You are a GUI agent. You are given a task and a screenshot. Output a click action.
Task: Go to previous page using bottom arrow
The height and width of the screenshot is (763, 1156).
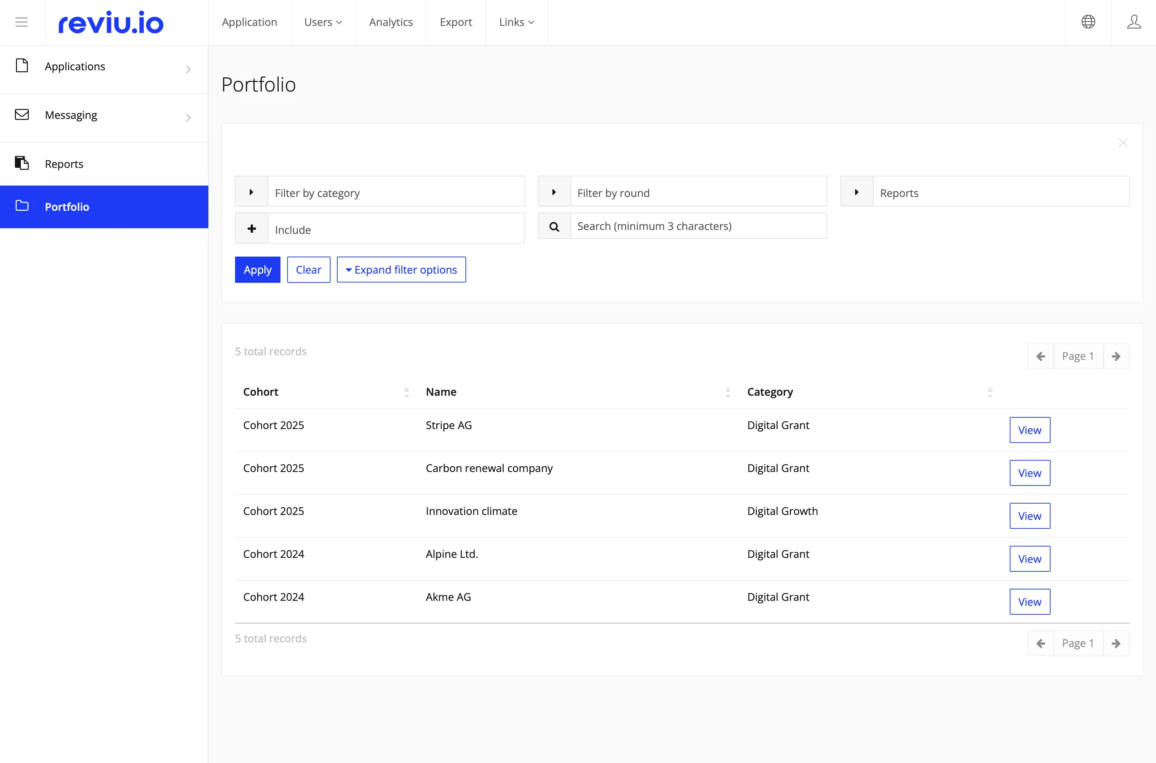pos(1041,643)
